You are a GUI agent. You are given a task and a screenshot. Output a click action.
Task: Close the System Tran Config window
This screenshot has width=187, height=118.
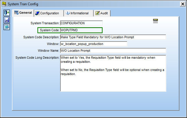point(183,4)
